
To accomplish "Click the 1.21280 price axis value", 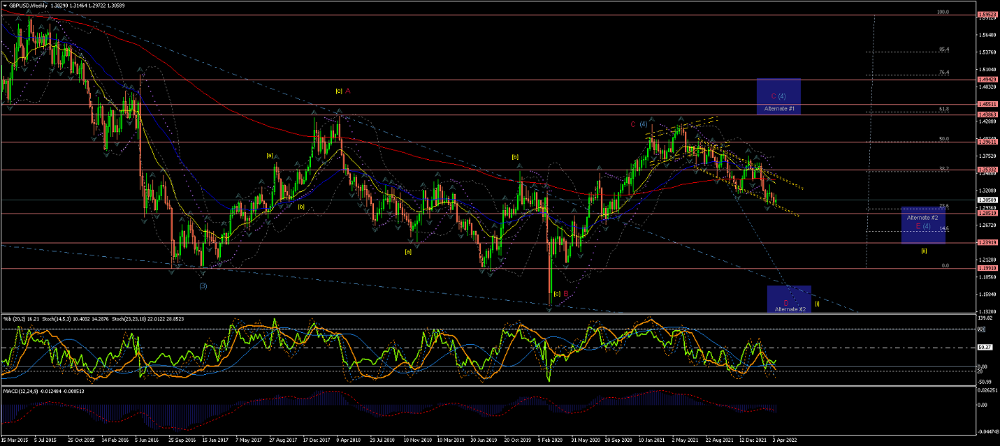I will 987,260.
